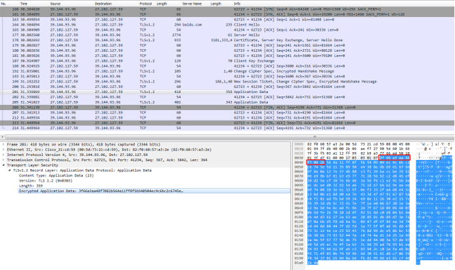The height and width of the screenshot is (270, 455).
Task: Select packet 200 with Ack=3842
Action: 227,87
